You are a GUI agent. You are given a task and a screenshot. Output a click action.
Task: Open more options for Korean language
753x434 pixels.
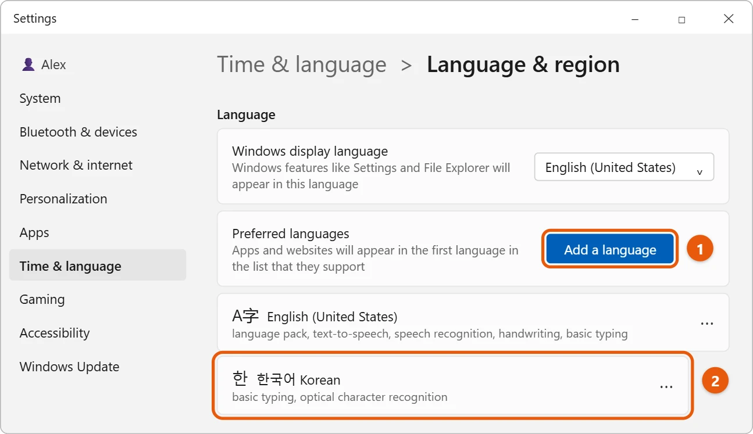(666, 386)
